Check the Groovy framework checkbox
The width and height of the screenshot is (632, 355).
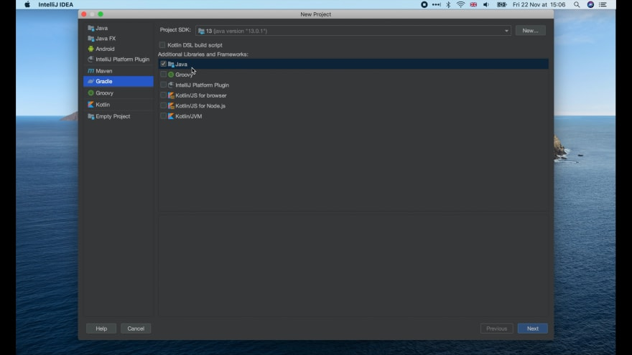[x=163, y=75]
